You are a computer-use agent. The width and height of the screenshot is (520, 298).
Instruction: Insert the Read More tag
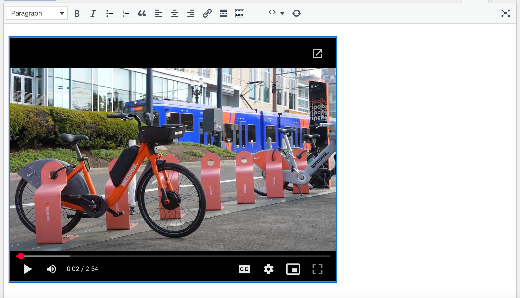tap(223, 13)
